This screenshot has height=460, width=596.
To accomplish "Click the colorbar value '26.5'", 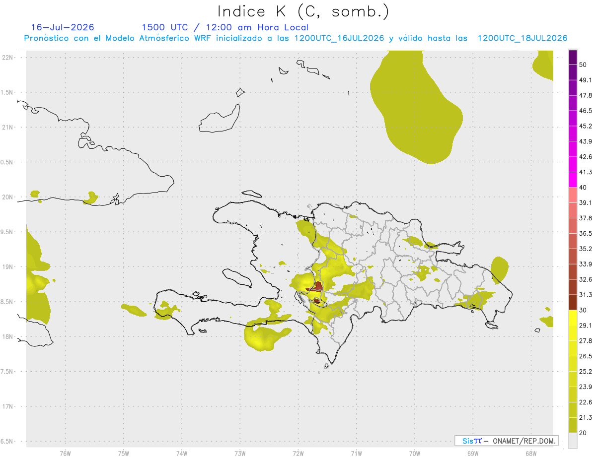I will (586, 356).
